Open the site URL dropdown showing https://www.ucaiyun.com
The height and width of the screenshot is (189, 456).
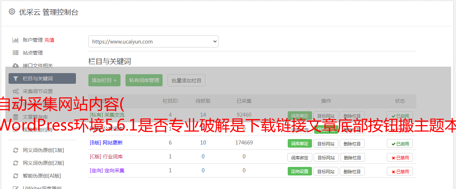tap(153, 41)
